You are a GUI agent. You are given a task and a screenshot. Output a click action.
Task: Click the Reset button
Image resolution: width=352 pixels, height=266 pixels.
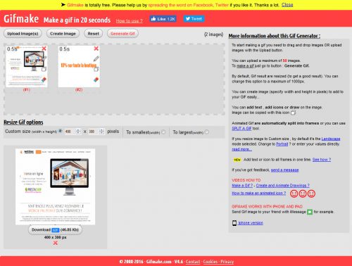(94, 34)
